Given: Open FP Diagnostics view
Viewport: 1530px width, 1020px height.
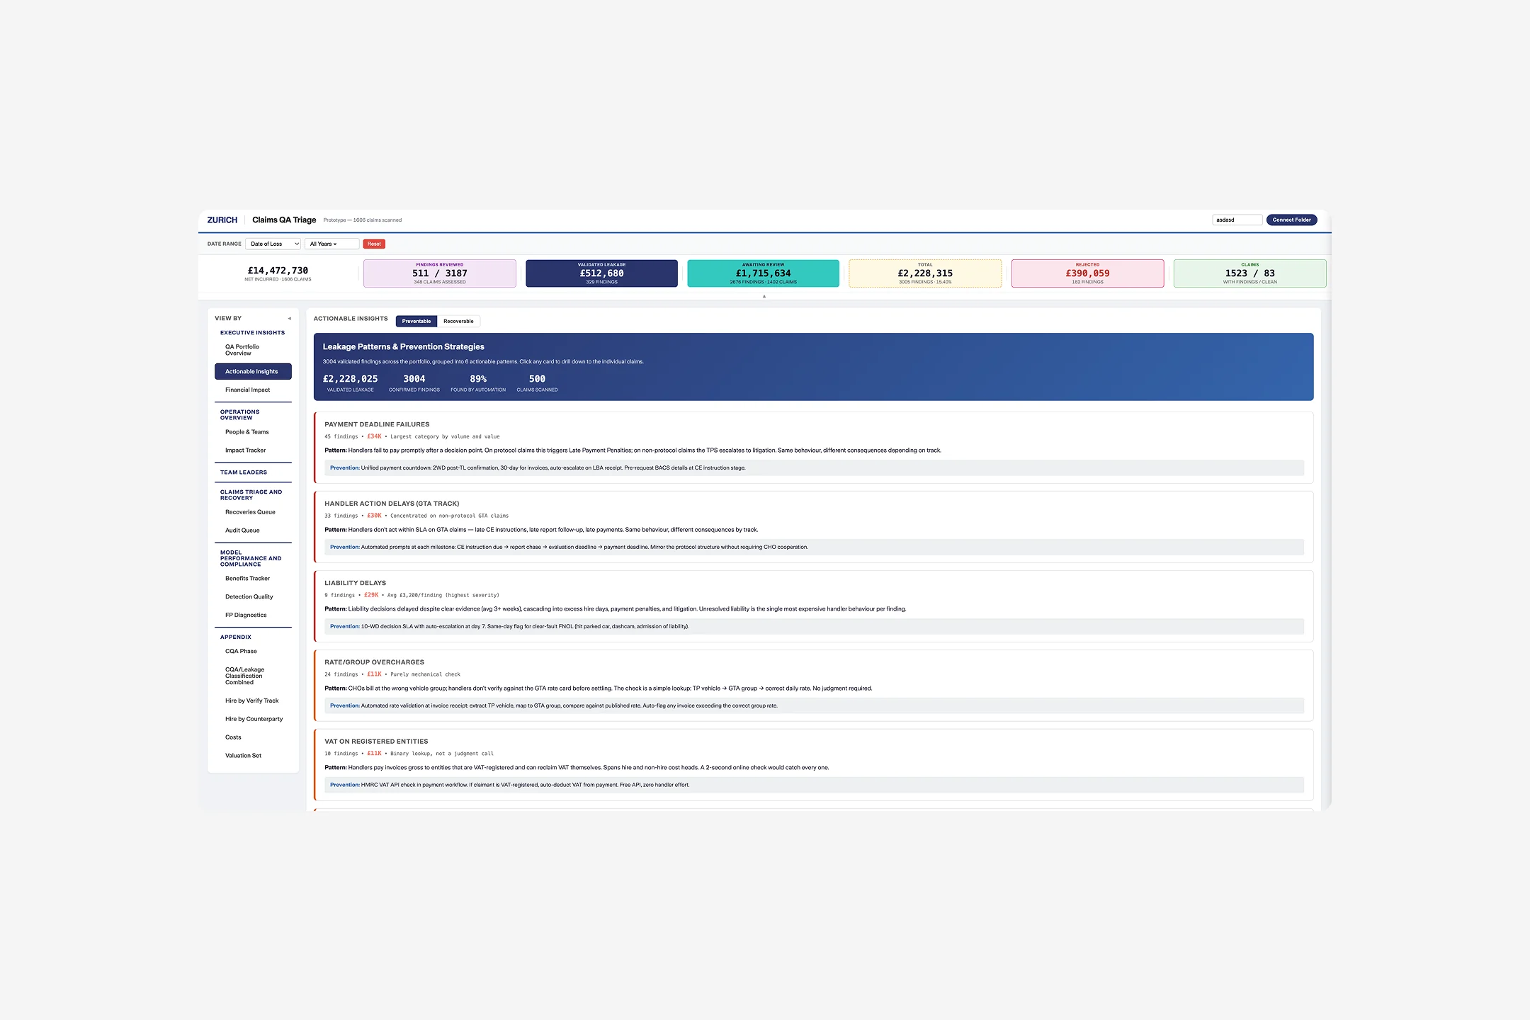Looking at the screenshot, I should [x=253, y=615].
